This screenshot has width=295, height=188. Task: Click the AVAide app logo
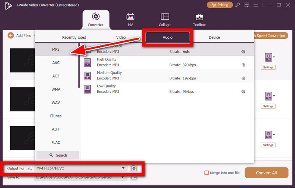8,5
